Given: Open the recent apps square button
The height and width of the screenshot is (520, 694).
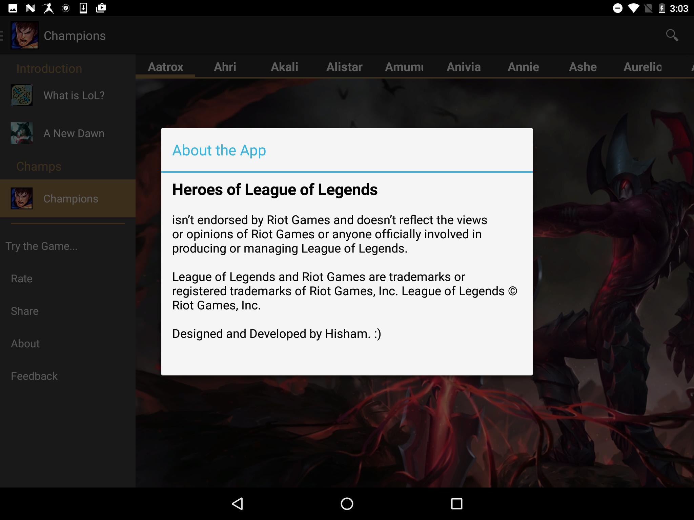Looking at the screenshot, I should (x=456, y=504).
